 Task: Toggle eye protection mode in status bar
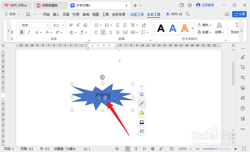[117, 149]
